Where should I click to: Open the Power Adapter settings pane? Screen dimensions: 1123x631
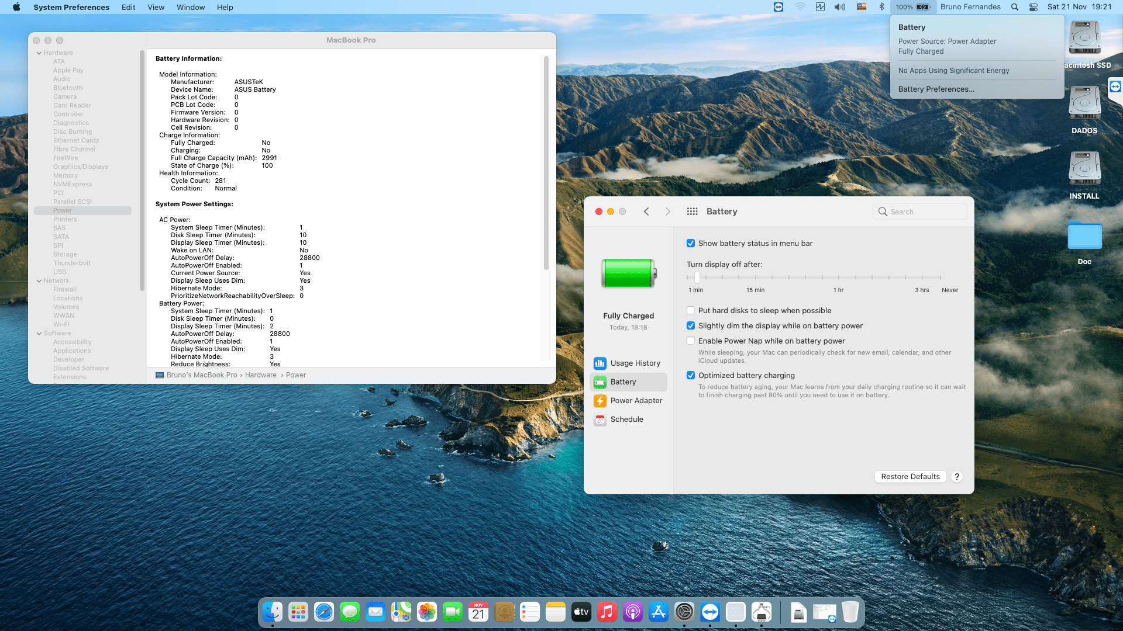click(636, 400)
